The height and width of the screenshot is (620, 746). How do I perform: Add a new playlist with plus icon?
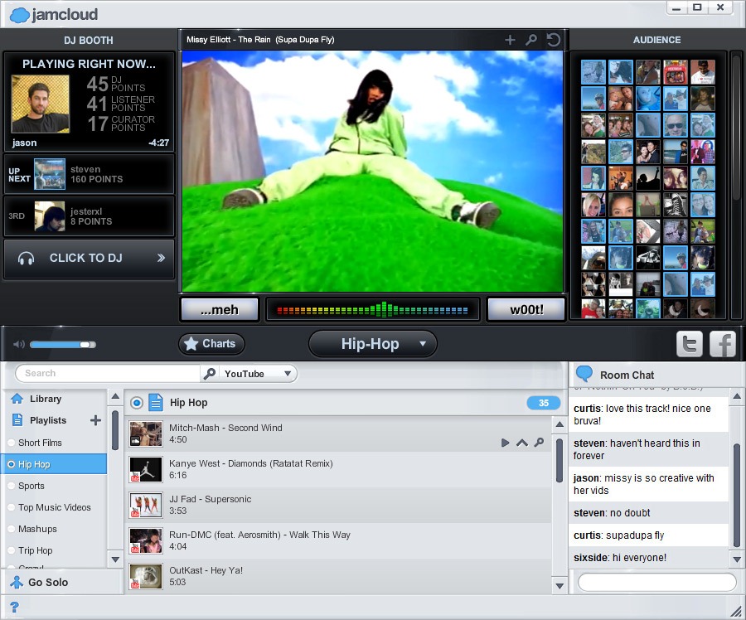click(x=95, y=420)
